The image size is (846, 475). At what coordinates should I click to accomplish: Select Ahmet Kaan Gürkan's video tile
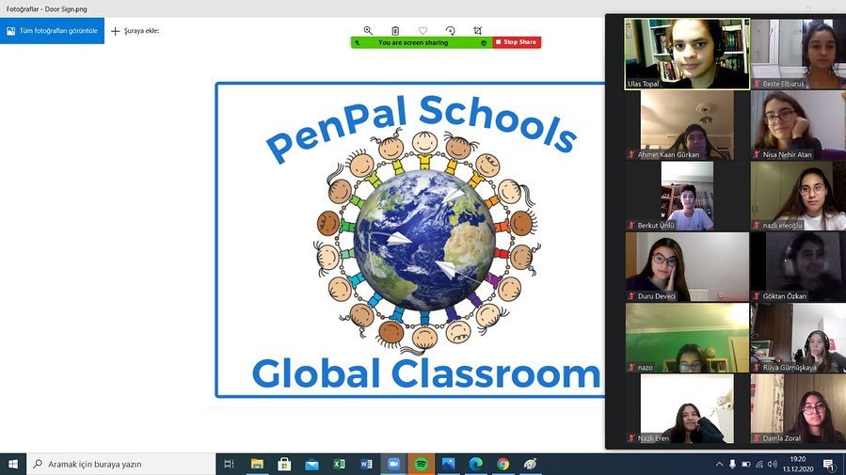pyautogui.click(x=687, y=124)
